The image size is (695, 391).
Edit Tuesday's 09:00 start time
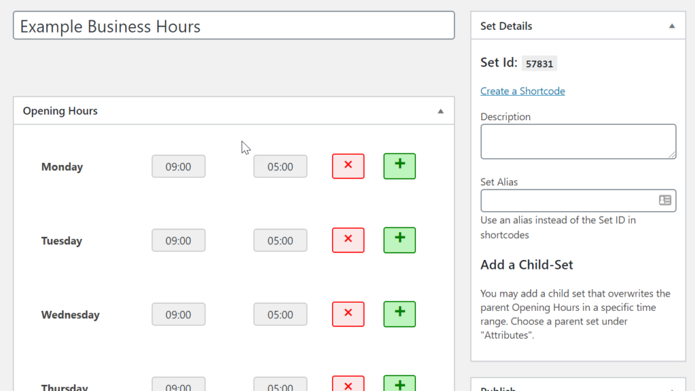pyautogui.click(x=179, y=240)
